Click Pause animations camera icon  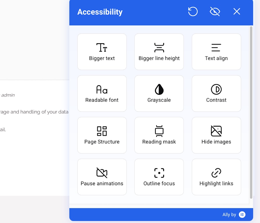point(102,173)
